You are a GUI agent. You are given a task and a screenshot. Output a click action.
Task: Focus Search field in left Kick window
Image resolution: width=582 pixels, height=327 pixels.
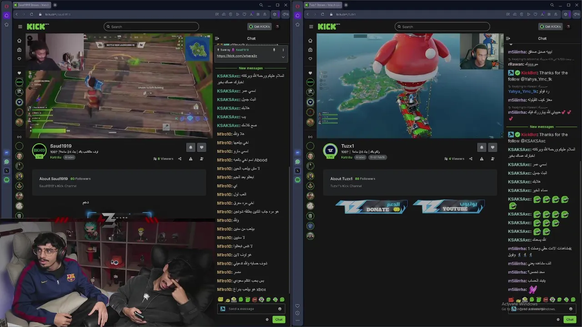tap(151, 27)
